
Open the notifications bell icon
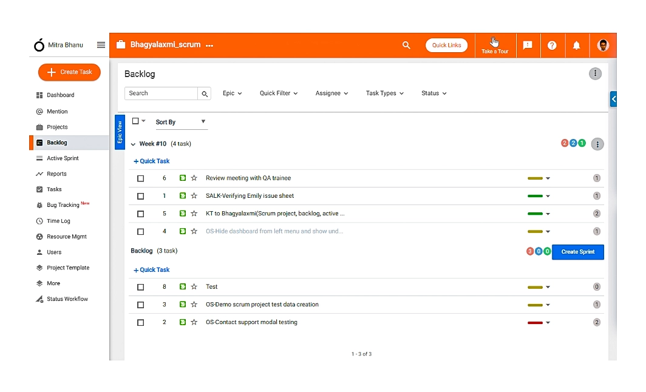(x=576, y=44)
